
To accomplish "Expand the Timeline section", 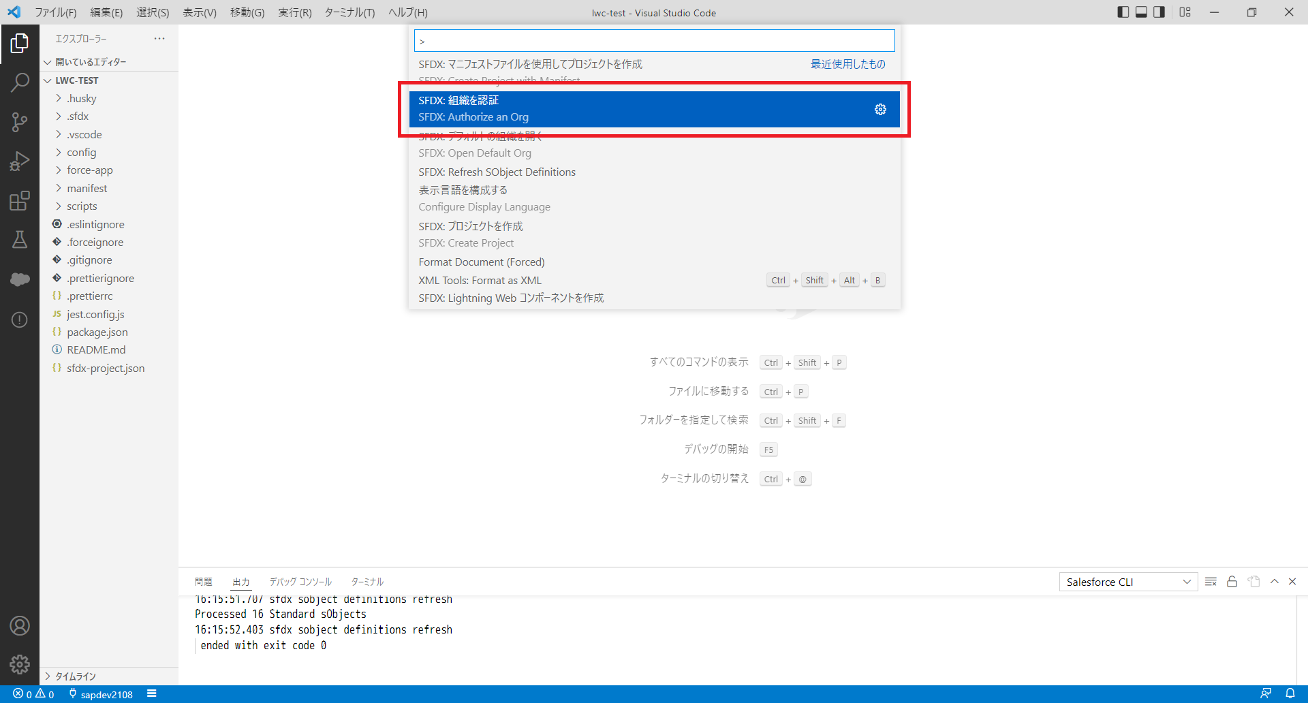I will click(109, 676).
